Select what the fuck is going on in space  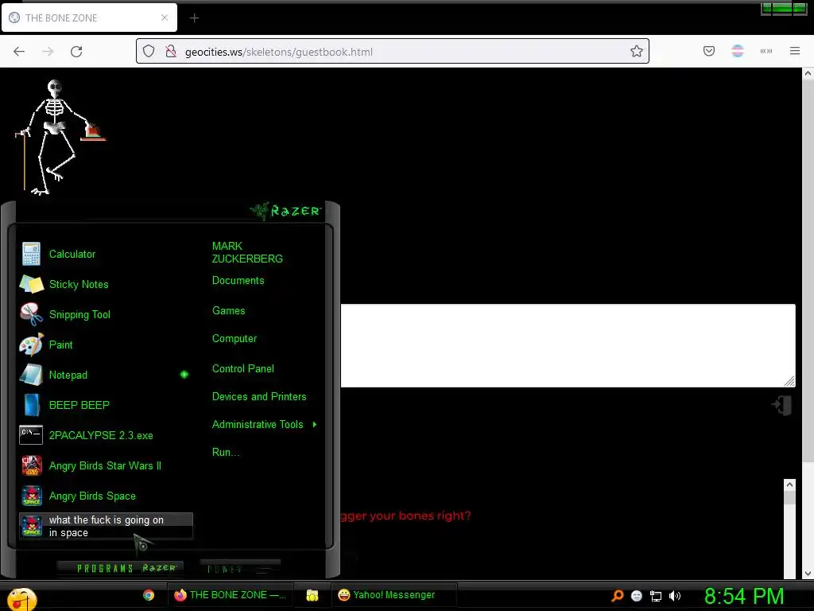click(x=106, y=526)
